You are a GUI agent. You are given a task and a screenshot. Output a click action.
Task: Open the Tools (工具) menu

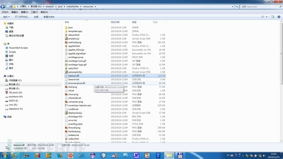pyautogui.click(x=34, y=12)
